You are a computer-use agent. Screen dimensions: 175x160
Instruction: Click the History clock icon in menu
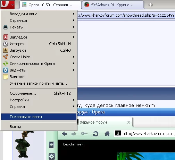click(x=6, y=44)
